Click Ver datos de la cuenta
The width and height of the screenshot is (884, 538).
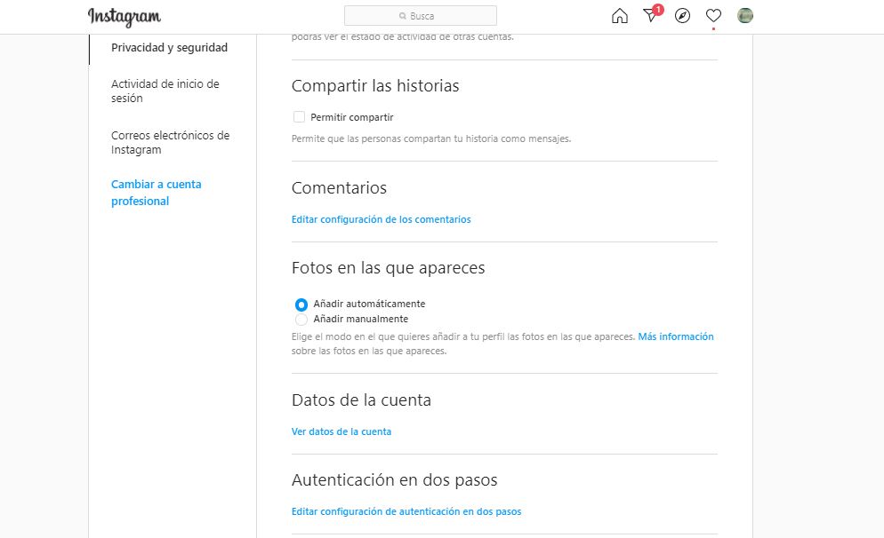tap(341, 431)
